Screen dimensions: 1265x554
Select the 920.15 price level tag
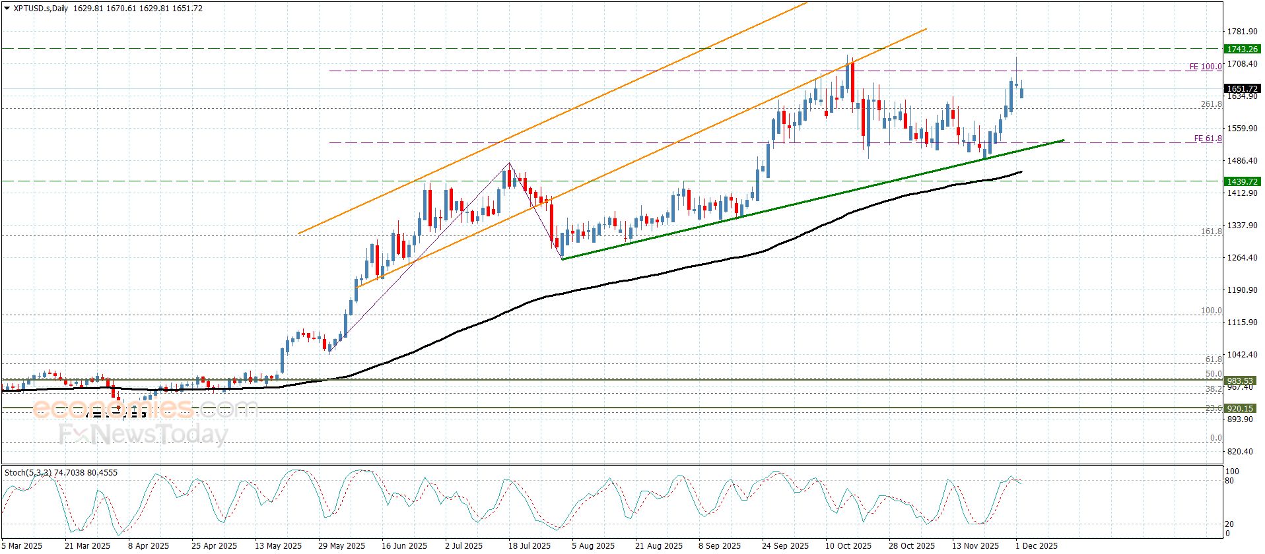tap(1239, 408)
